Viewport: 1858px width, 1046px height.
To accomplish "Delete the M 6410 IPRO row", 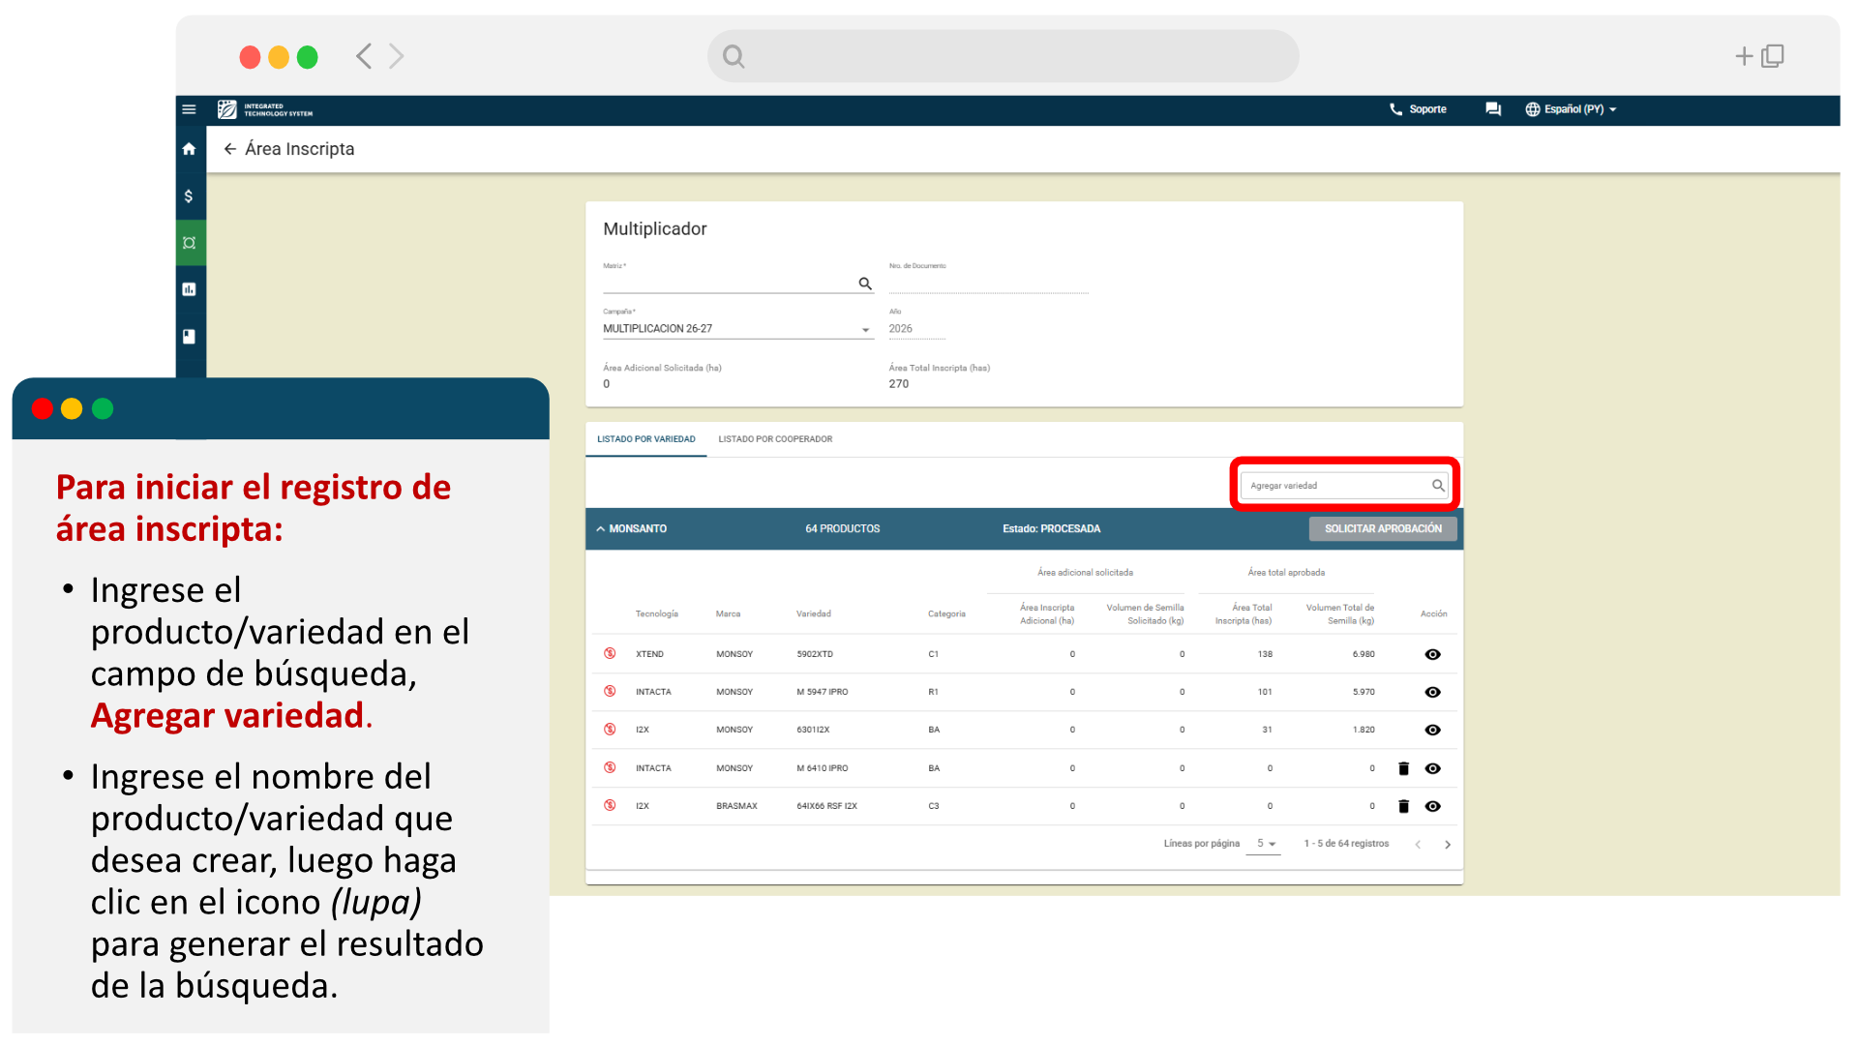I will pos(1404,769).
